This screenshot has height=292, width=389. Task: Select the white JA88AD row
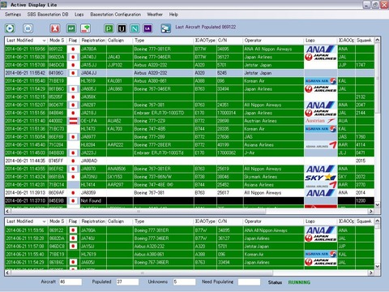coord(190,161)
